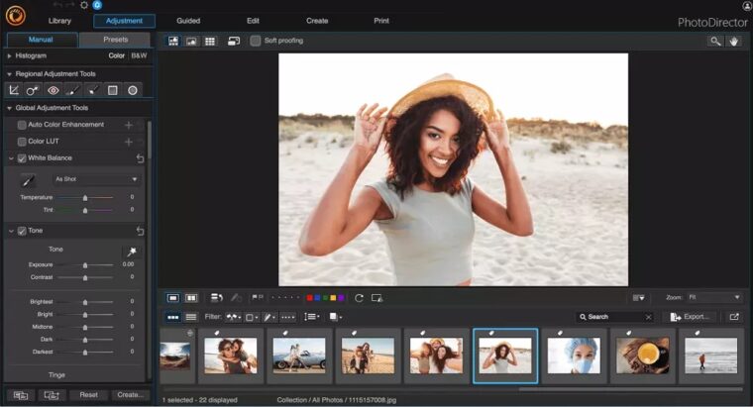Select the Adjustment Brush tool
The height and width of the screenshot is (407, 753).
73,90
